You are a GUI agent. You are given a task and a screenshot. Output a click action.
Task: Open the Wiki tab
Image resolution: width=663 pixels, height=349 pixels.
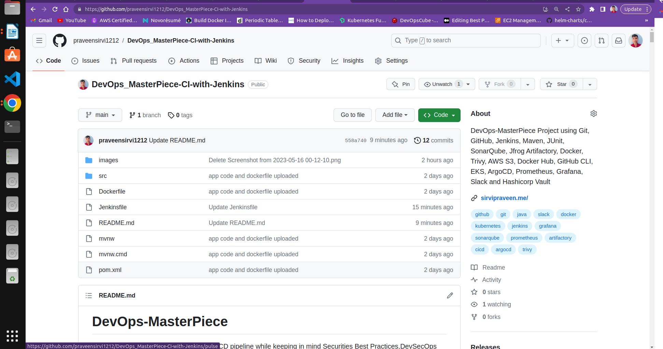click(266, 61)
